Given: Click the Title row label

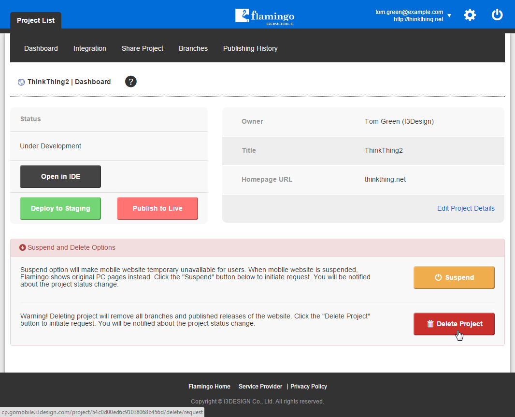Looking at the screenshot, I should (x=249, y=150).
